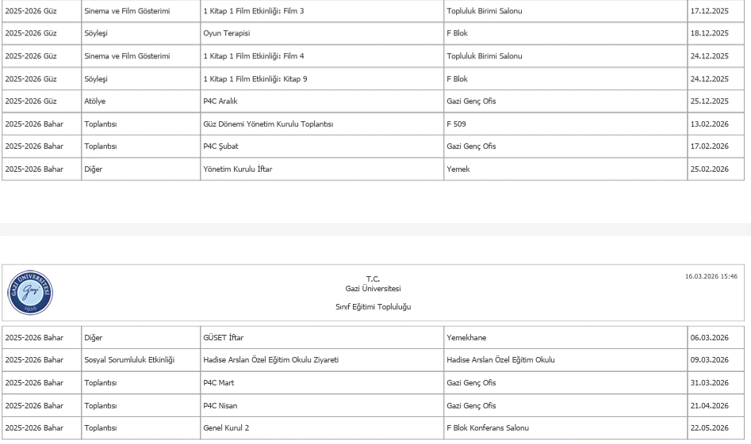Click the P4C Nisan event cell
751x444 pixels.
220,406
